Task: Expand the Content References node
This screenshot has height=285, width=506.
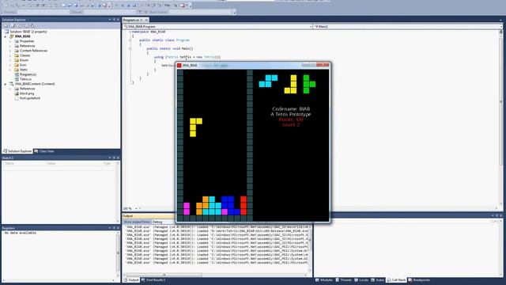Action: click(x=10, y=51)
